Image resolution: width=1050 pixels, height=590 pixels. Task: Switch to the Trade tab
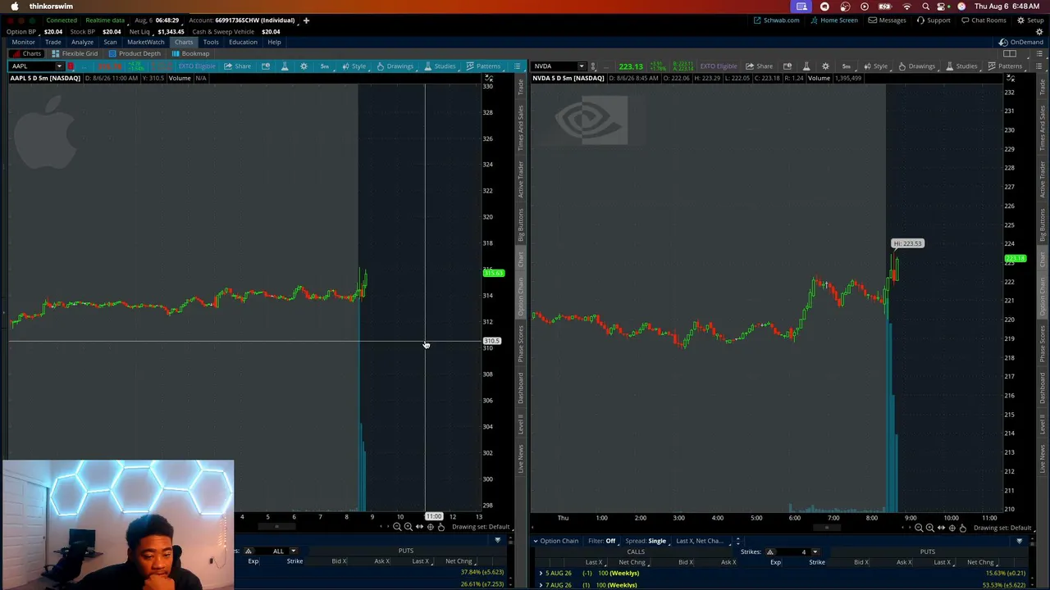(x=52, y=42)
